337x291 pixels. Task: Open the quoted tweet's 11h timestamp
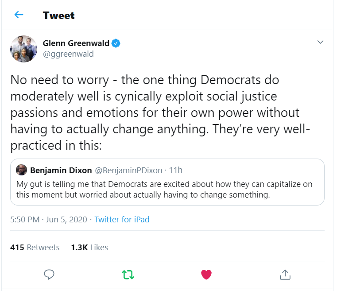click(176, 170)
